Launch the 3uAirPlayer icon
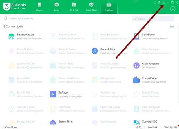The height and width of the screenshot is (129, 179). (136, 36)
